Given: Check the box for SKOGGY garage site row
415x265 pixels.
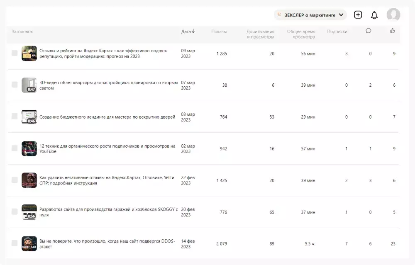Looking at the screenshot, I should [x=15, y=212].
